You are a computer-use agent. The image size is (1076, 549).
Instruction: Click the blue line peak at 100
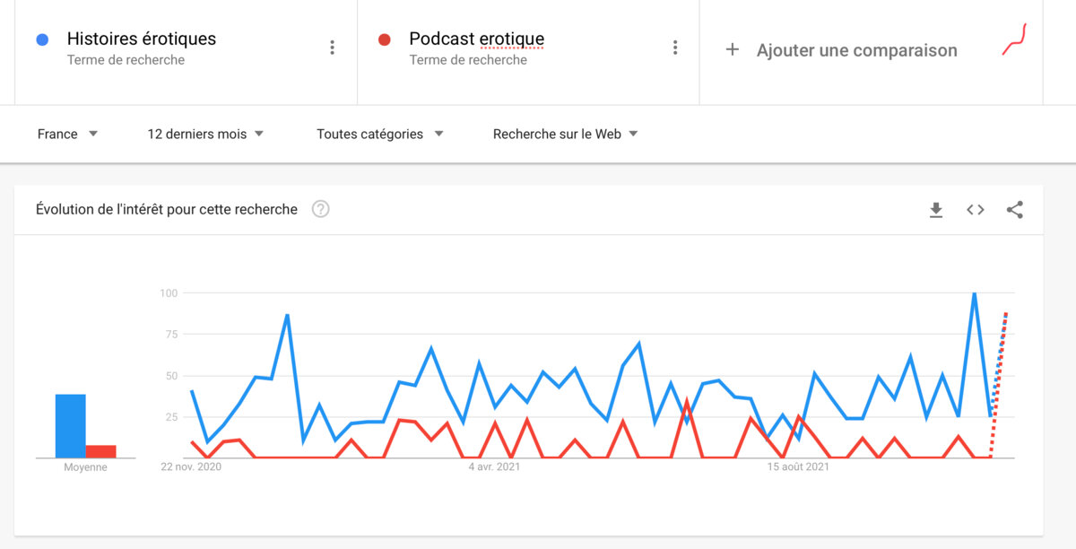click(974, 294)
